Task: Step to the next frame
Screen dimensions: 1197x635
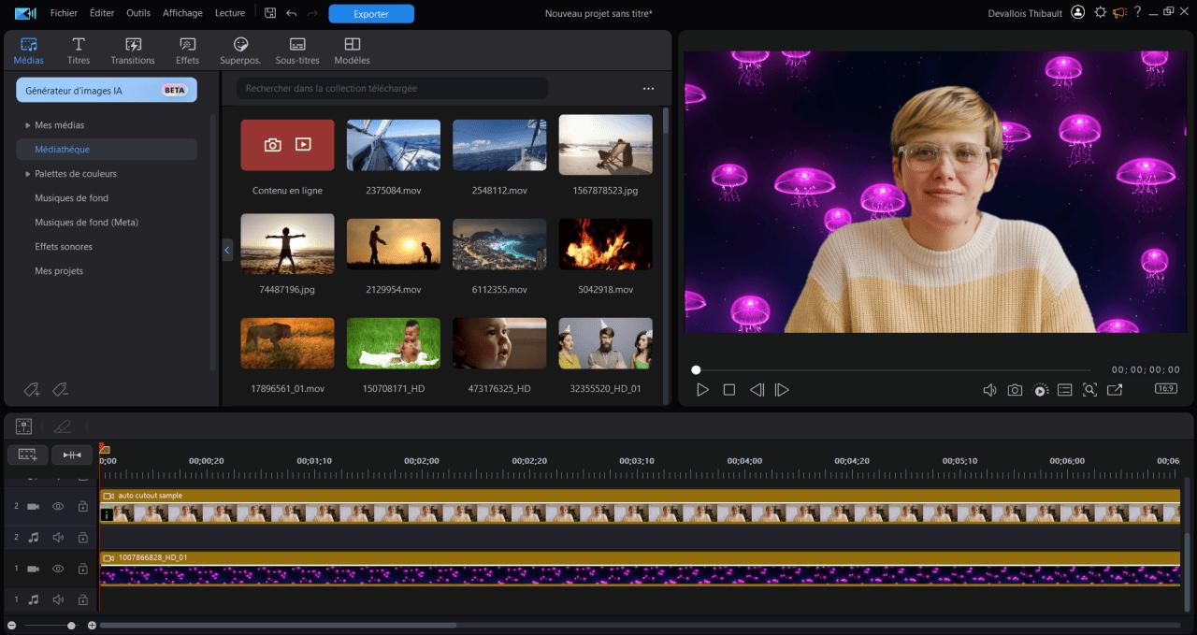Action: point(783,390)
